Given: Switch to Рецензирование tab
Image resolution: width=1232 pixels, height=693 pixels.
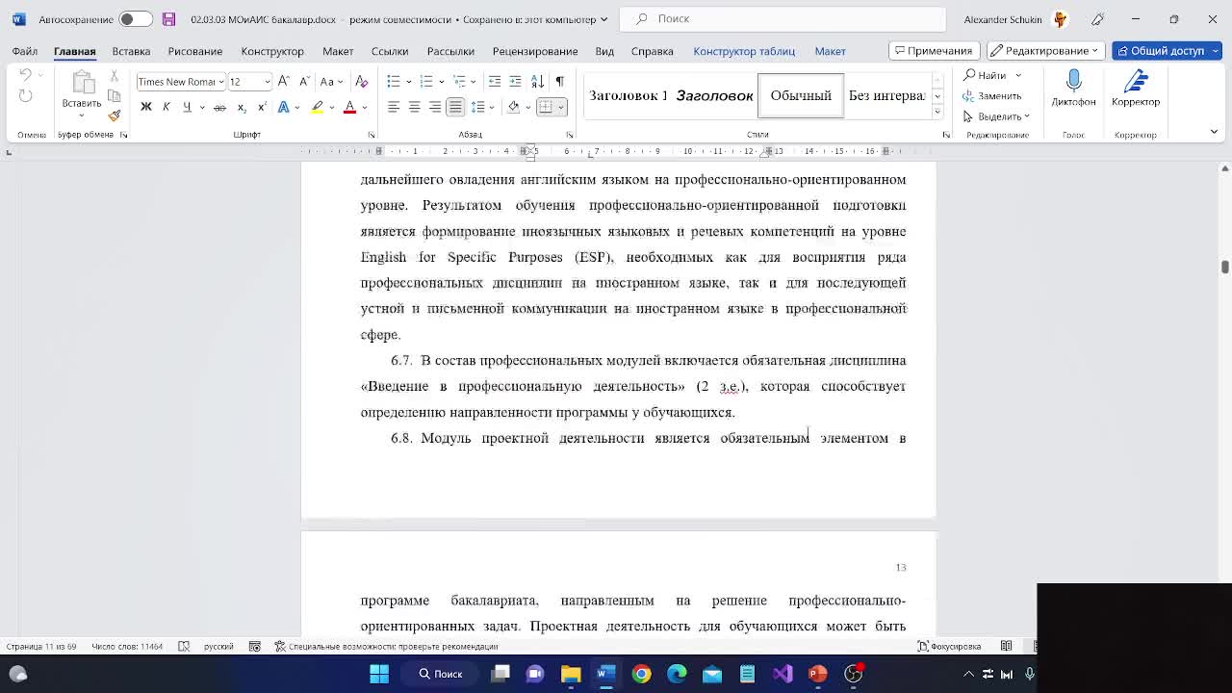Looking at the screenshot, I should pyautogui.click(x=535, y=51).
